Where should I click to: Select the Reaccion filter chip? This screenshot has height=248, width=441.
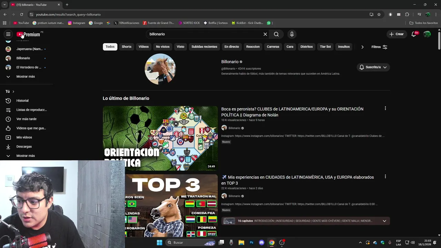pos(253,47)
